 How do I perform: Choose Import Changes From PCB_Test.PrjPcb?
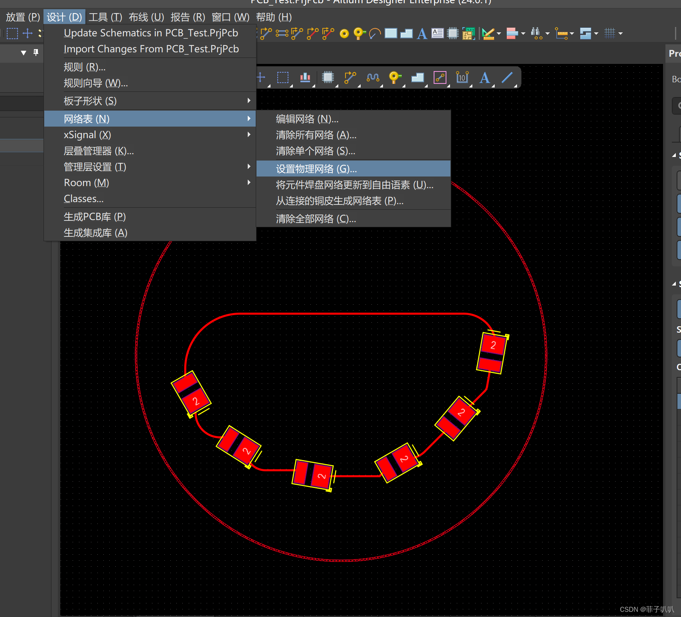click(150, 49)
